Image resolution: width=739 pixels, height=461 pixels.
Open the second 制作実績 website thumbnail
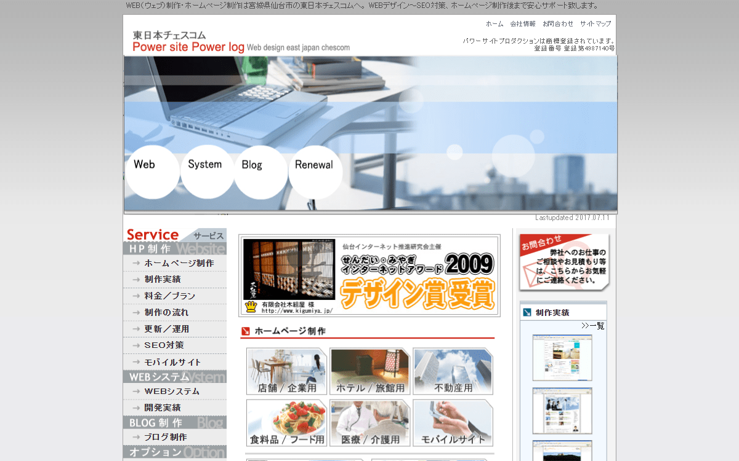point(562,411)
